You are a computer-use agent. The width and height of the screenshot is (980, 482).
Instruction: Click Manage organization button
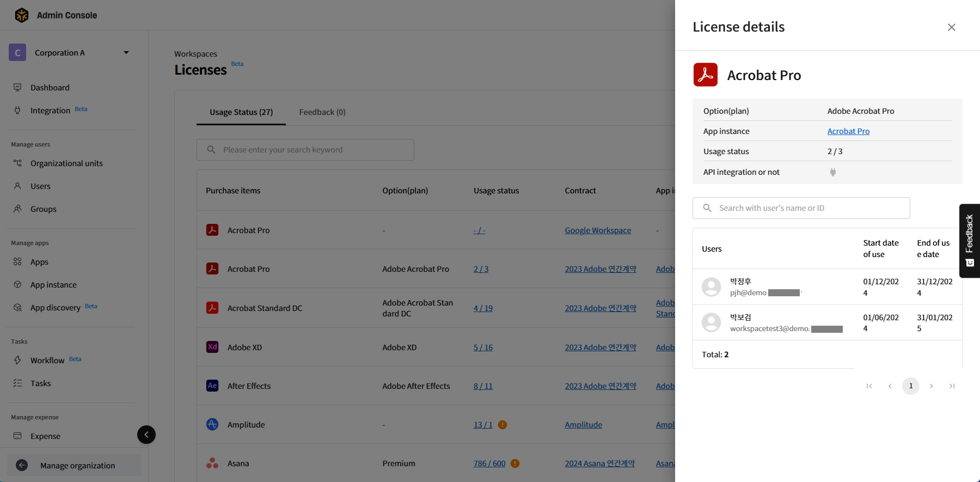coord(74,465)
